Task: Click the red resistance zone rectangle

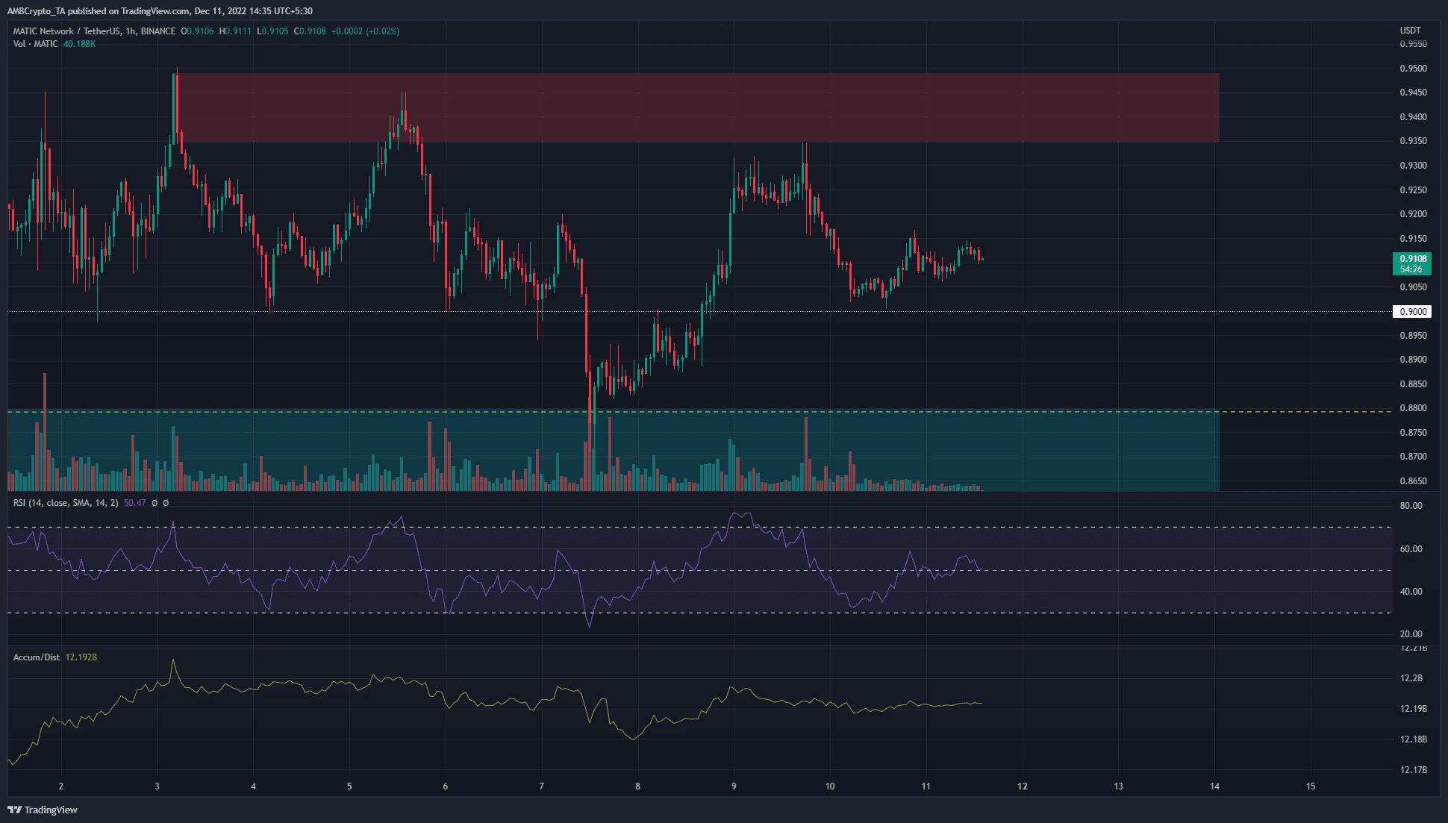Action: point(698,107)
